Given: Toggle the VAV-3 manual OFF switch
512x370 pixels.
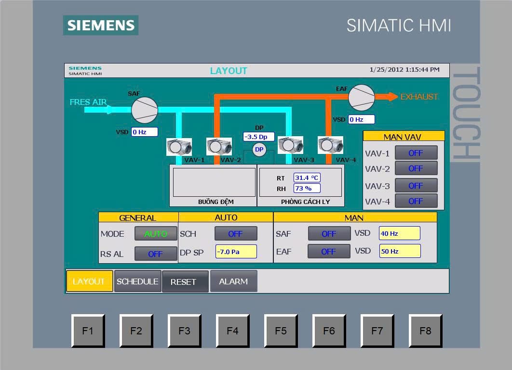Looking at the screenshot, I should (x=416, y=185).
